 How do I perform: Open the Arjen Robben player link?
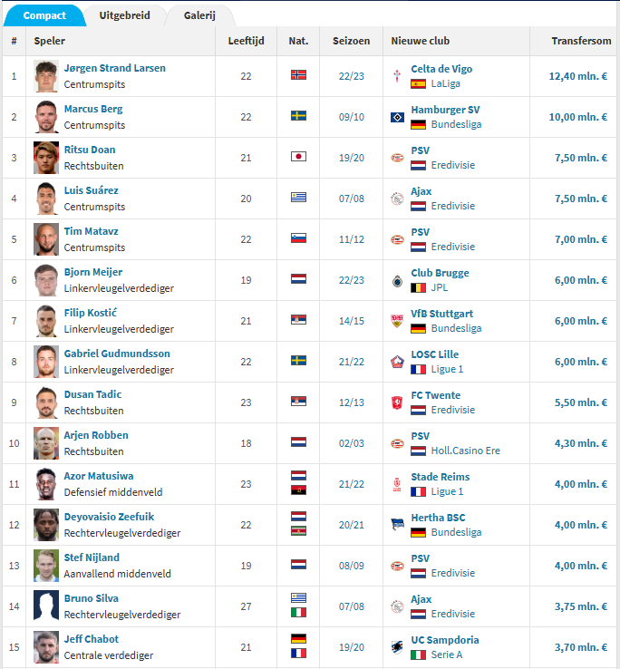pos(96,435)
